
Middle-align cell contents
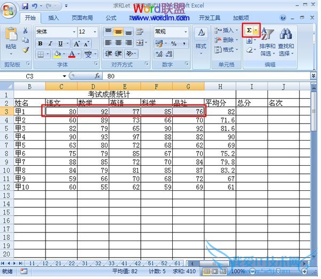click(x=118, y=32)
